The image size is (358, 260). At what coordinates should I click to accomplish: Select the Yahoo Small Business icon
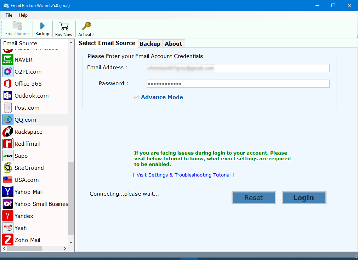pyautogui.click(x=8, y=204)
